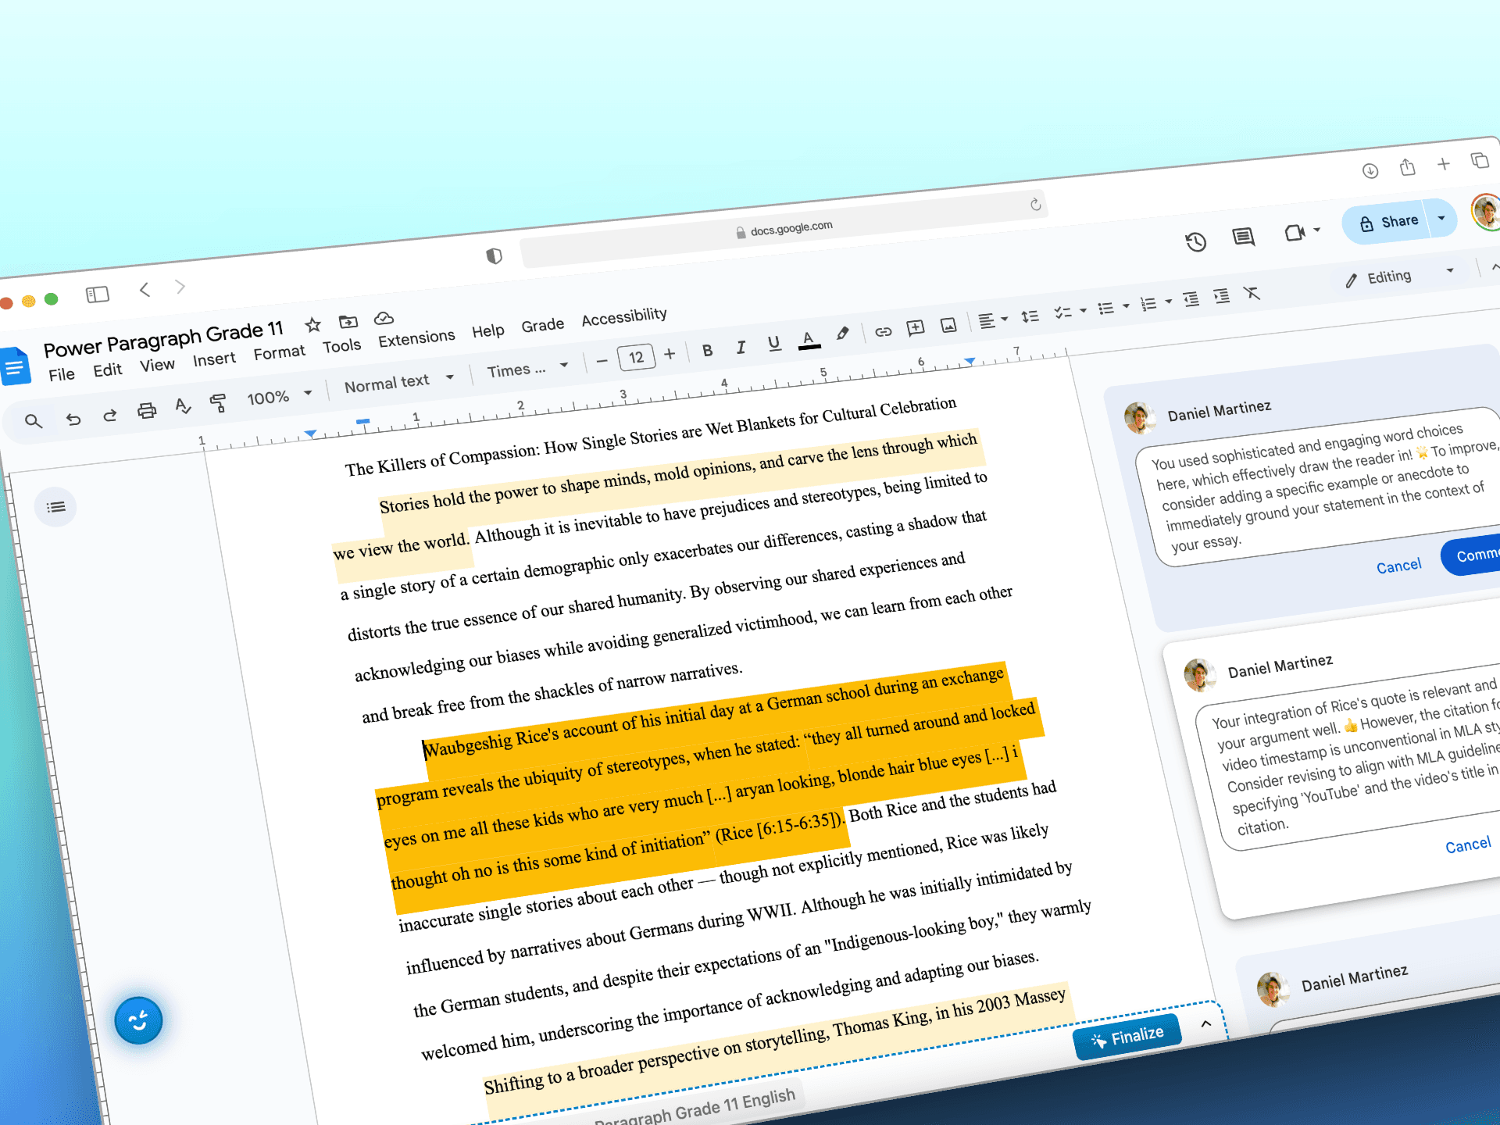The height and width of the screenshot is (1125, 1500).
Task: Open the File menu
Action: 62,374
